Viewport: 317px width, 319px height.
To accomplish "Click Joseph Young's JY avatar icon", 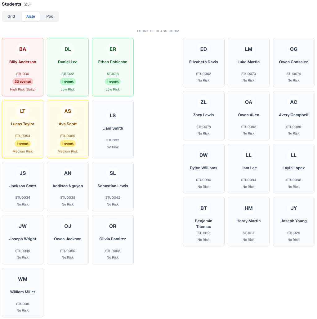I will tap(293, 208).
